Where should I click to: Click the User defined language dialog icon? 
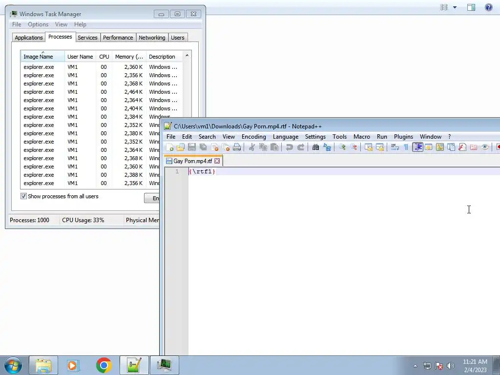429,147
